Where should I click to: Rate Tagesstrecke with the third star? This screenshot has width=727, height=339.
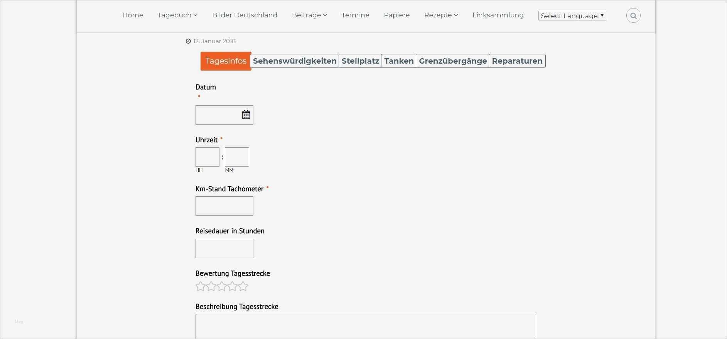222,287
